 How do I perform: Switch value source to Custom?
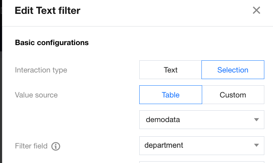coord(233,95)
